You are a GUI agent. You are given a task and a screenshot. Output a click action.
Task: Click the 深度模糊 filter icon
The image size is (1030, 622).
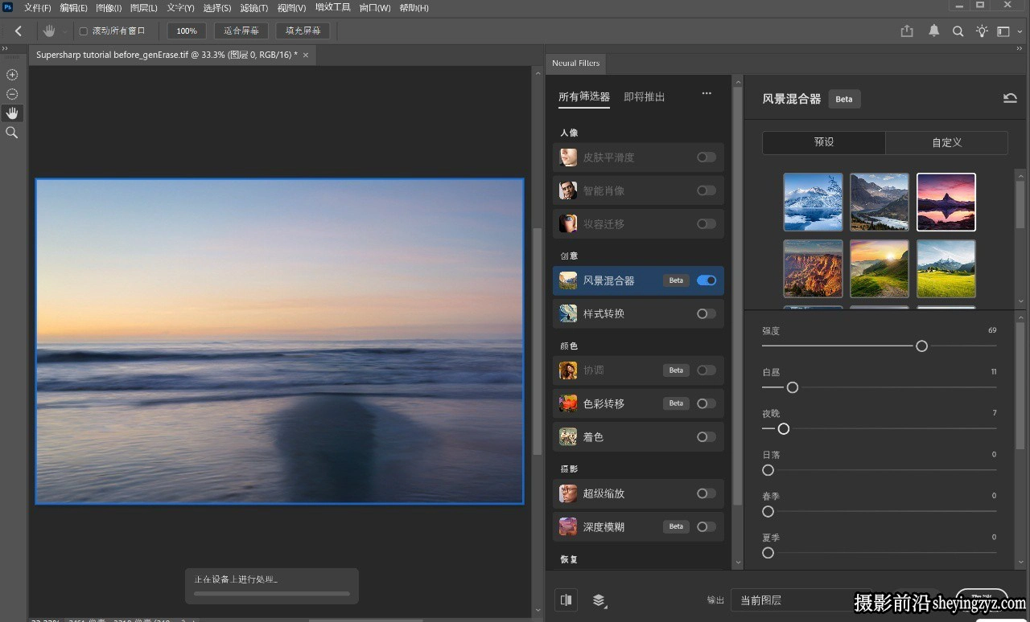568,527
